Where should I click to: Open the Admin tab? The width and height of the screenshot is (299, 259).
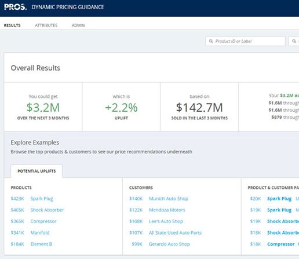(x=78, y=25)
